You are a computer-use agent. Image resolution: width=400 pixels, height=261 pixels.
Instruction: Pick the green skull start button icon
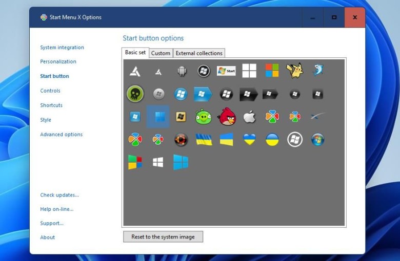point(135,94)
